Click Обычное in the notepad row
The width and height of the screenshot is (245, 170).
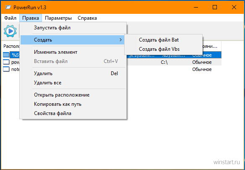202,69
